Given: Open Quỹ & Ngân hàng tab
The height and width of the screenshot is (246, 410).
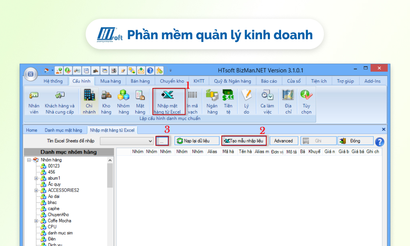Looking at the screenshot, I should tap(233, 81).
